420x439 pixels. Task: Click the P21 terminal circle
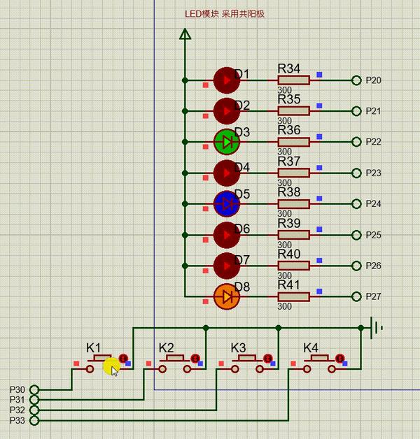pos(356,111)
